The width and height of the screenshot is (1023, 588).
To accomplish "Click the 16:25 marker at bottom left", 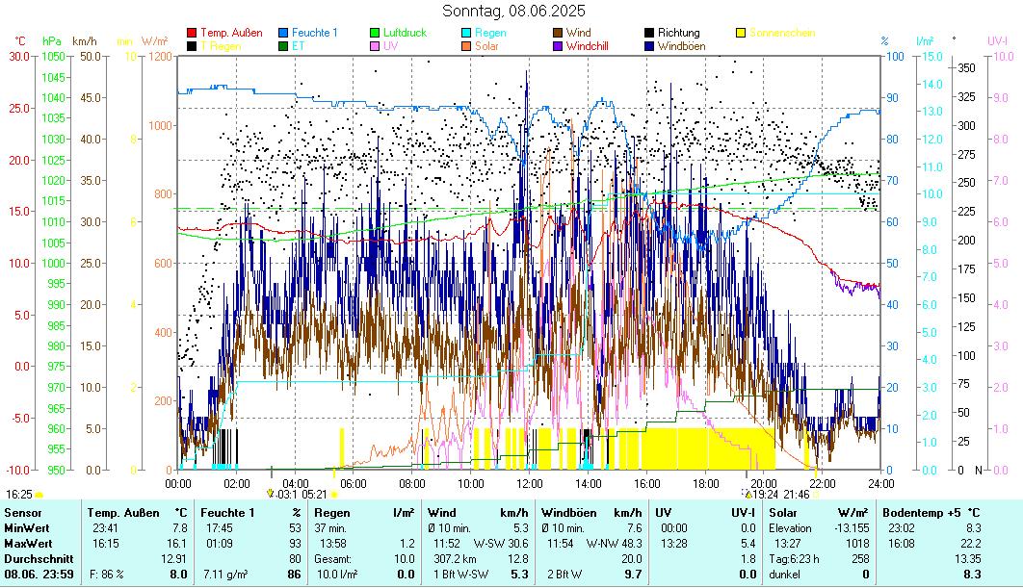I will [x=17, y=494].
